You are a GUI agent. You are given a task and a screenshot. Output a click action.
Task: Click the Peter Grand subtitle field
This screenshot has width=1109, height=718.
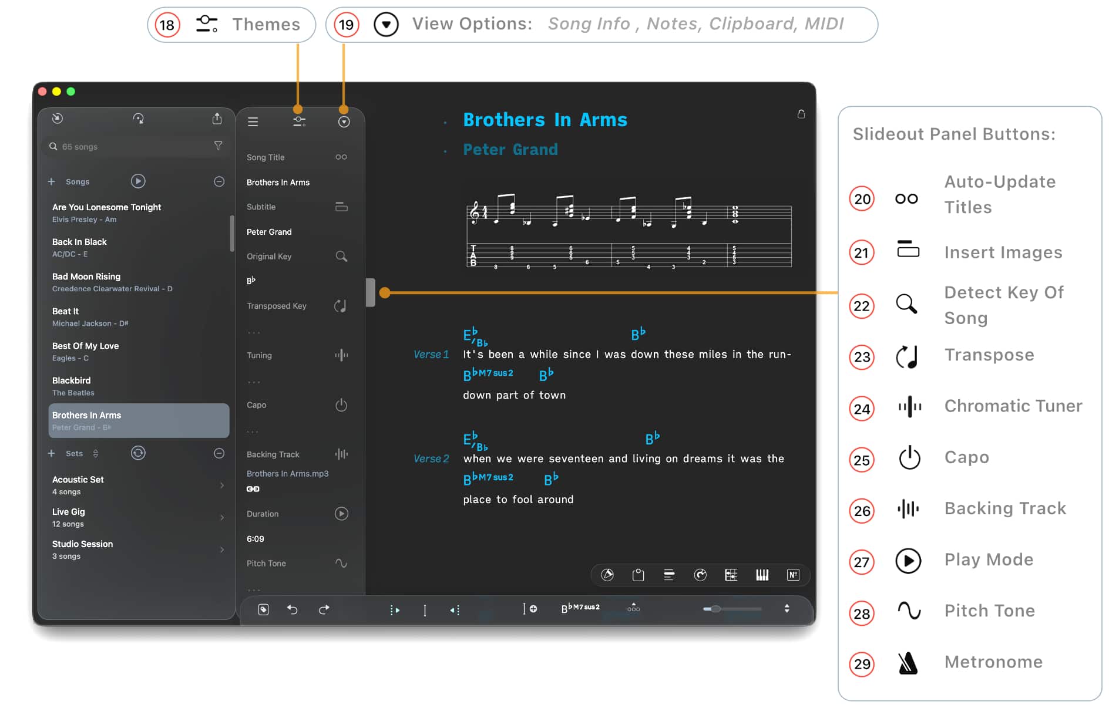(x=269, y=232)
